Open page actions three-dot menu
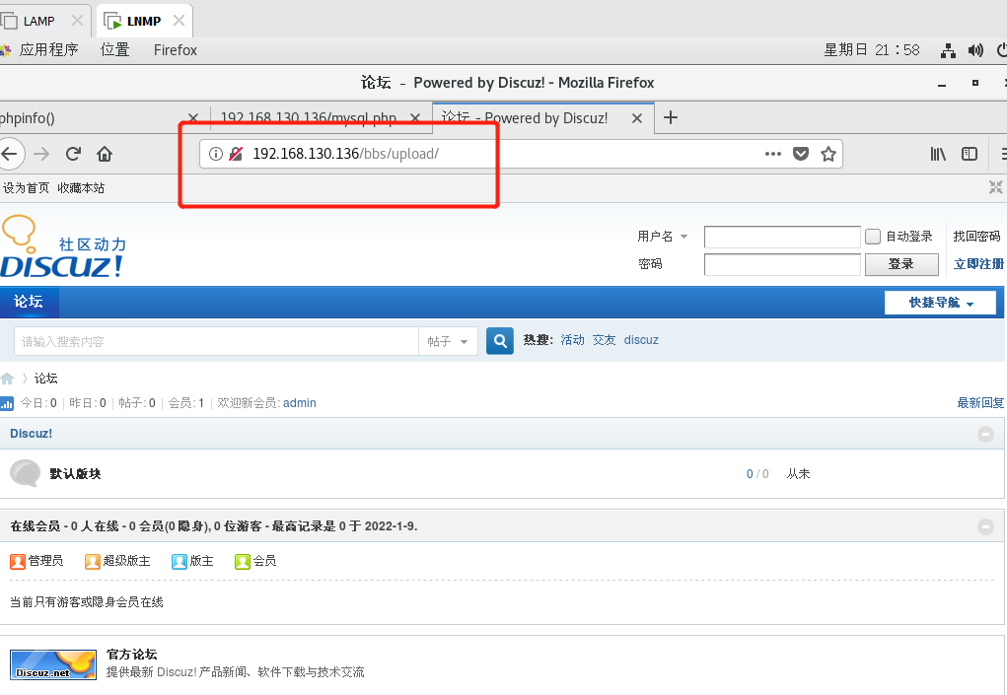 tap(773, 154)
